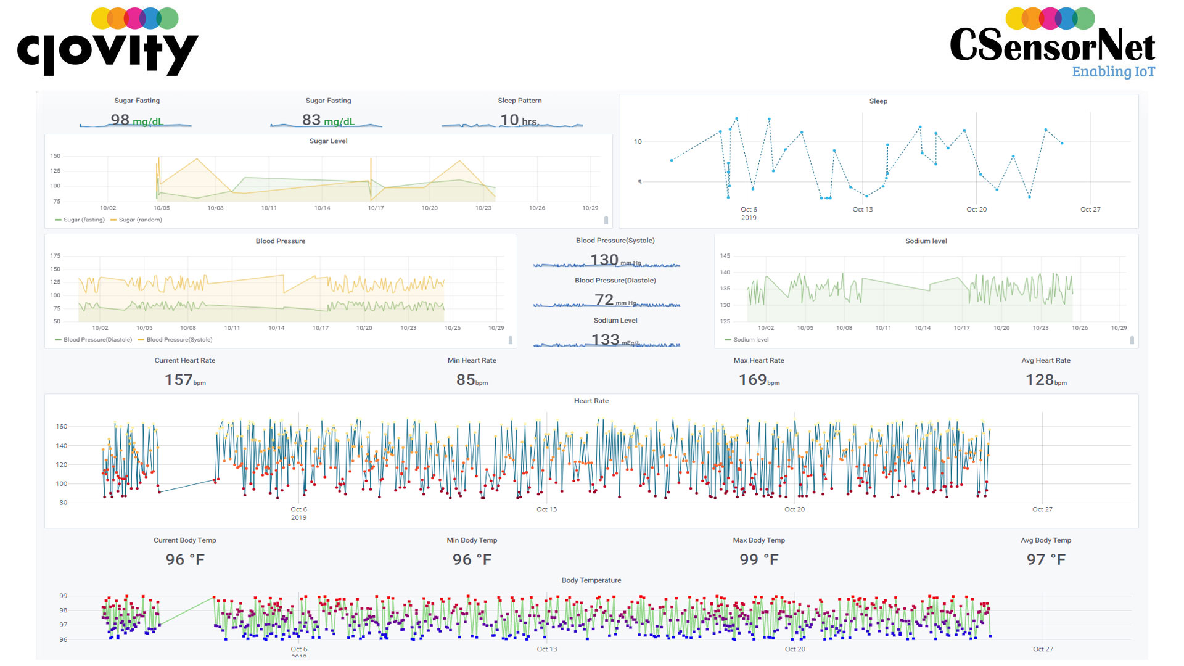
Task: Open the Heart Rate chart title menu
Action: coord(591,401)
